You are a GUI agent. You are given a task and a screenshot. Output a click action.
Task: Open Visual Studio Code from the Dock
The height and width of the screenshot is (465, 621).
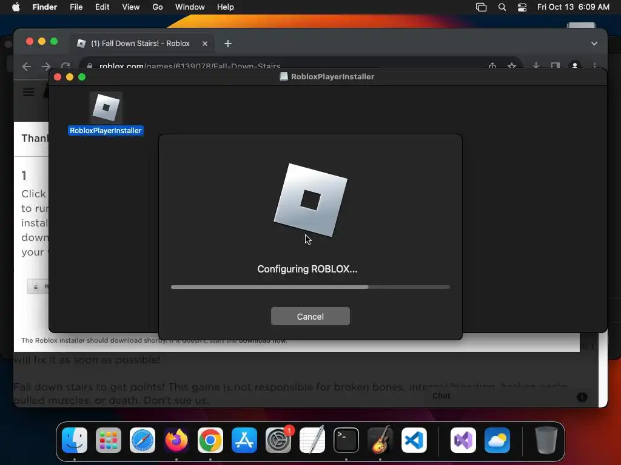414,440
